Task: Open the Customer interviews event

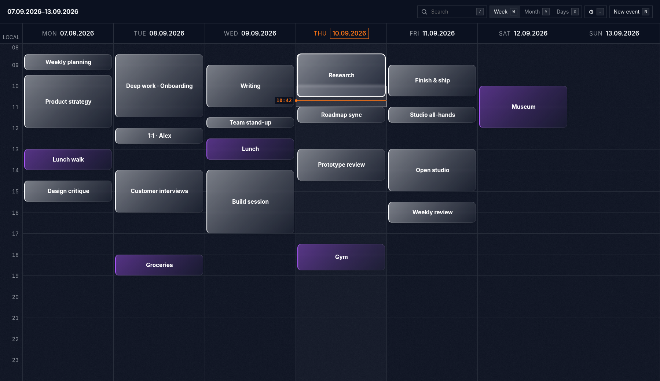Action: click(x=159, y=191)
